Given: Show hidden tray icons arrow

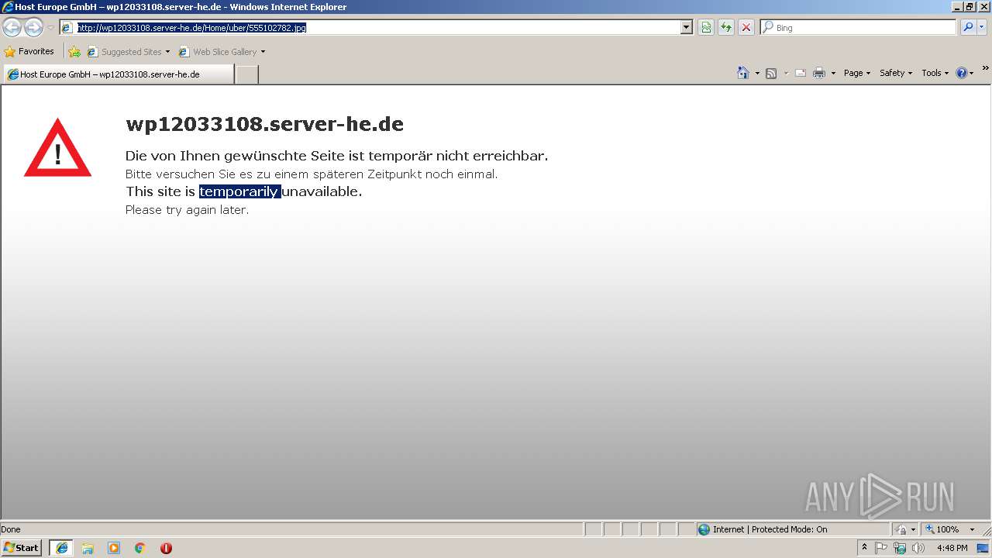Looking at the screenshot, I should (864, 548).
